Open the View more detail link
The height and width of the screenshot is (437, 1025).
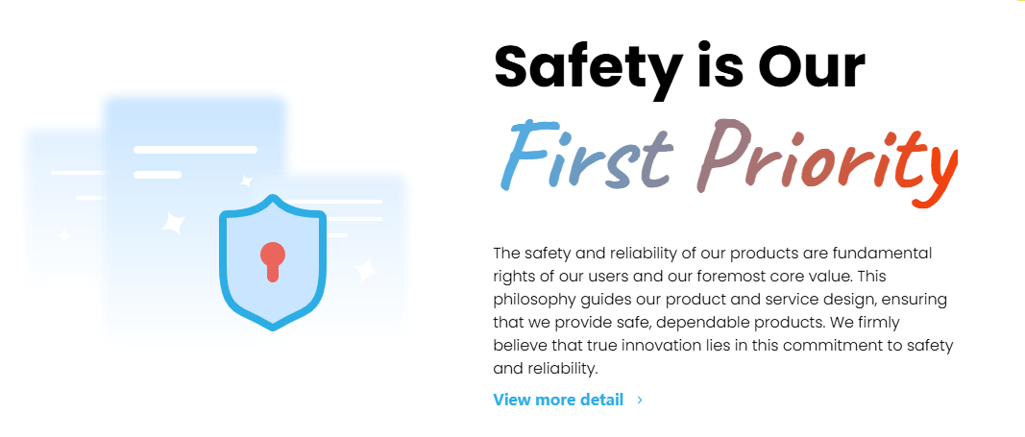point(558,400)
